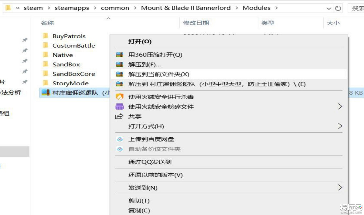Image resolution: width=364 pixels, height=215 pixels.
Task: Click the 360 icon beside 用360压缩打开(Q)
Action: (120, 55)
